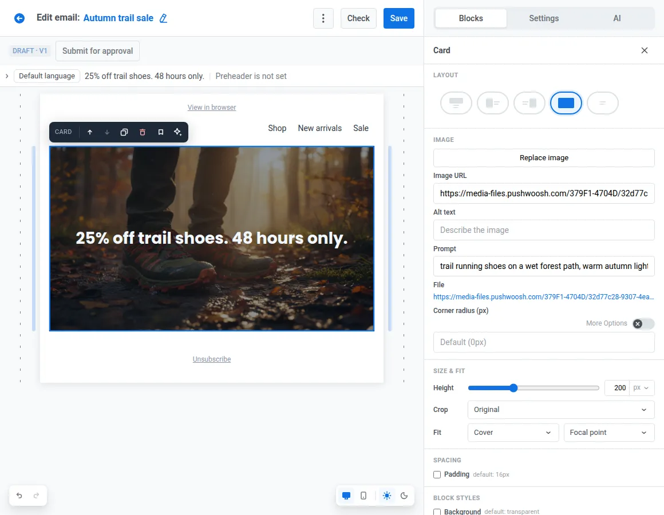Click the New arrivals menu link

[x=320, y=128]
